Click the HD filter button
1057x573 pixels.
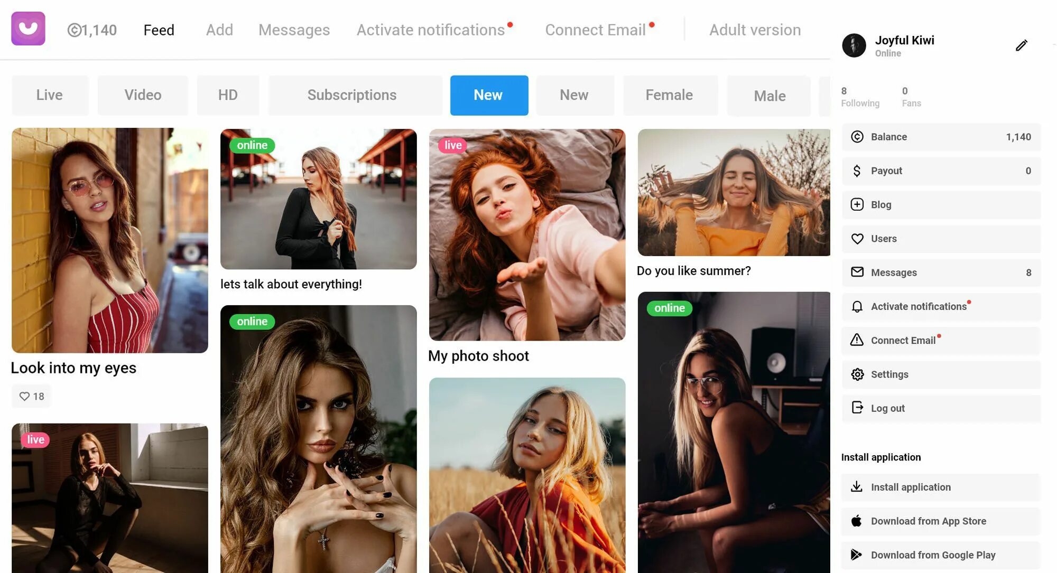click(227, 95)
